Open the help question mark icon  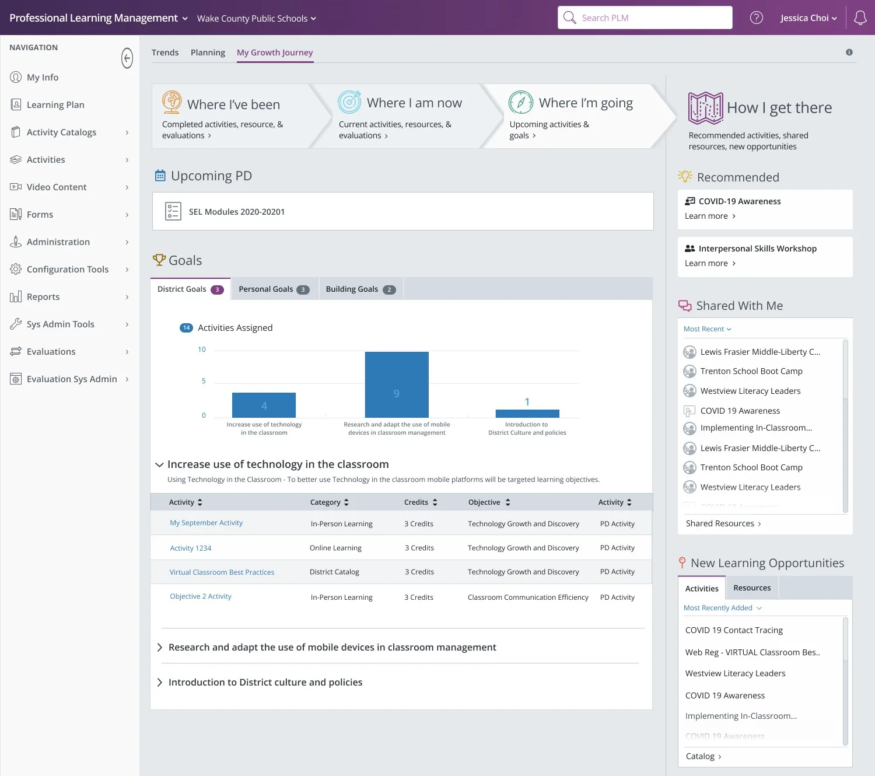757,18
